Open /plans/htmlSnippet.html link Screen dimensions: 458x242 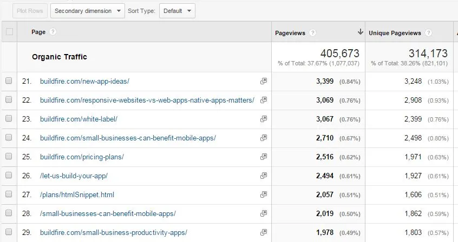(77, 195)
